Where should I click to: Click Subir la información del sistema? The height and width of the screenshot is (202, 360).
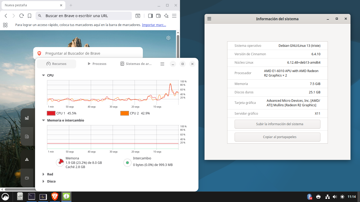tap(277, 124)
